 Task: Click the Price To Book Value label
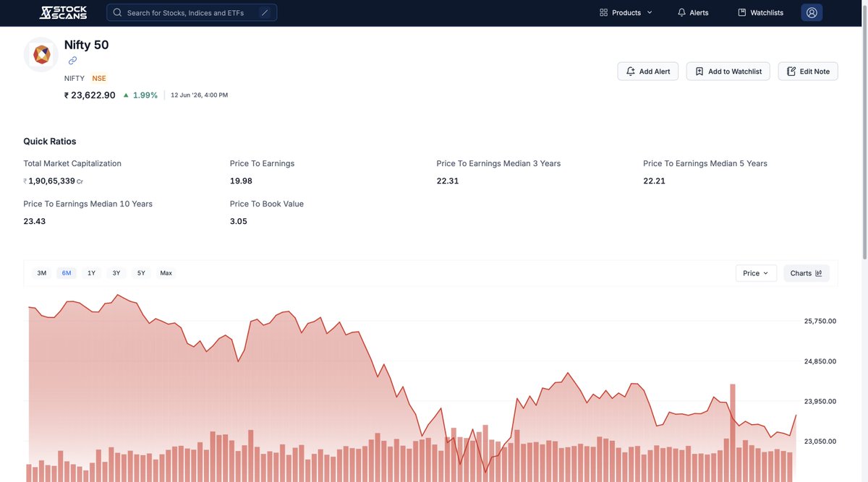tap(267, 204)
